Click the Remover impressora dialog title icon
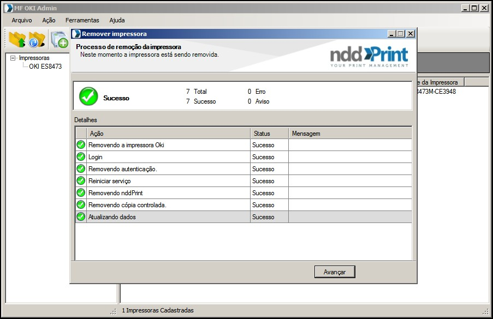 (x=76, y=34)
